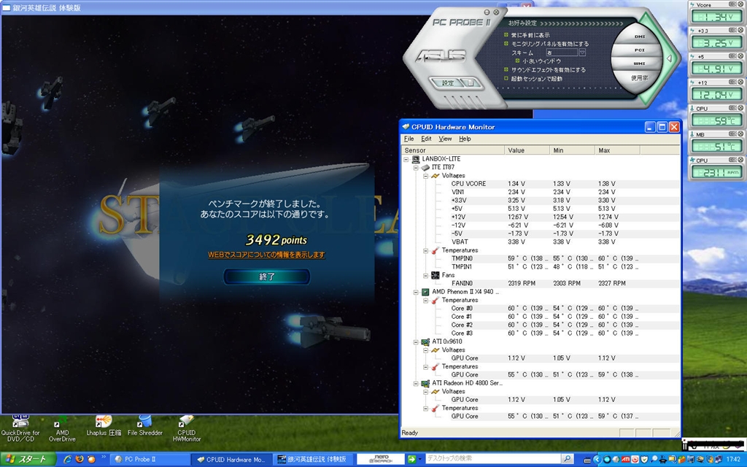747x467 pixels.
Task: Collapse Voltages under ITE IT87
Action: tap(425, 175)
